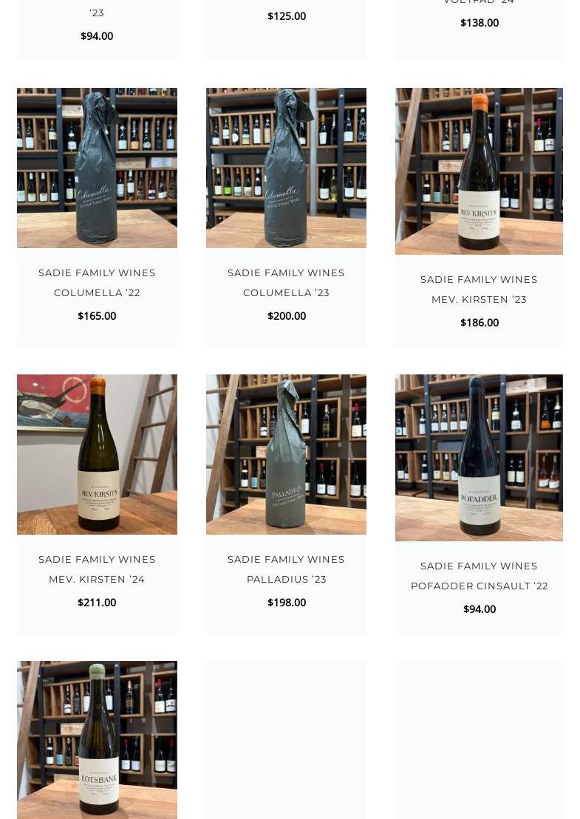The width and height of the screenshot is (580, 819).
Task: Open the Rotsbank bottle photo
Action: pos(97,740)
